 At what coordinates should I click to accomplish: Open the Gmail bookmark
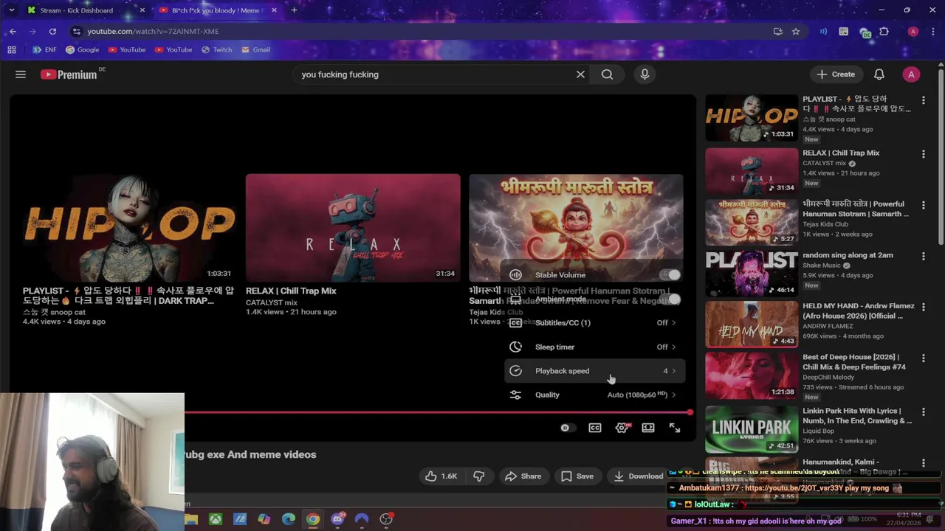pyautogui.click(x=255, y=49)
